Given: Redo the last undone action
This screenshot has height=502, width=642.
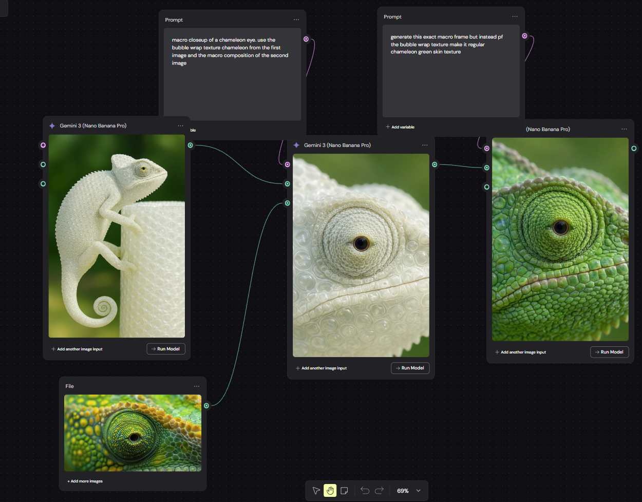Looking at the screenshot, I should tap(380, 491).
